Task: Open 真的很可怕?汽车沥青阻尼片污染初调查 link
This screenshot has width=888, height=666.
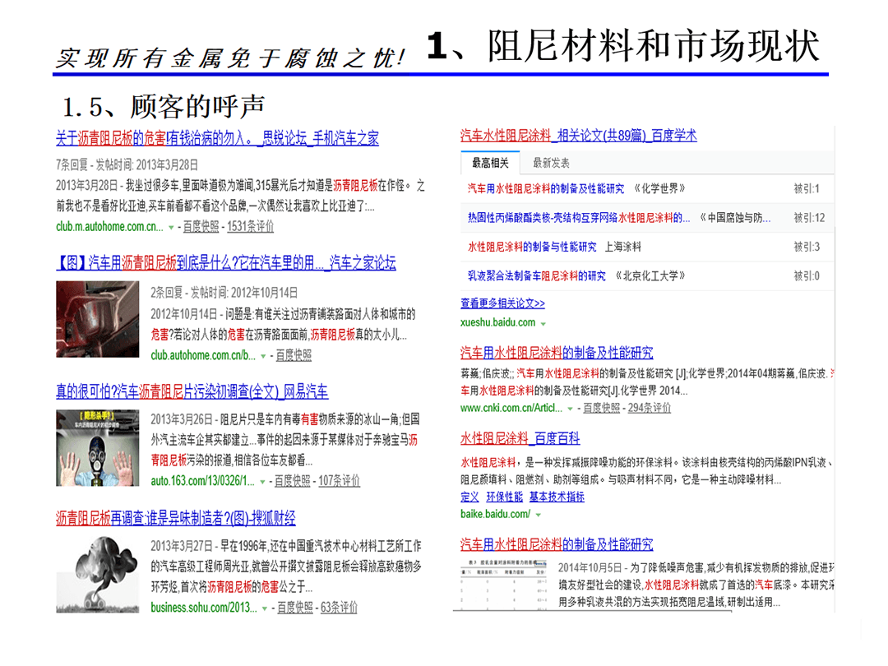Action: (192, 391)
